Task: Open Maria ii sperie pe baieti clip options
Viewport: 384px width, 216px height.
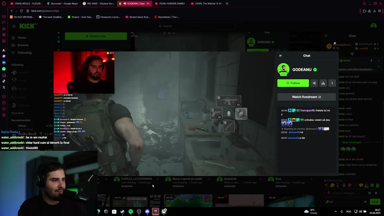Action: click(x=209, y=179)
